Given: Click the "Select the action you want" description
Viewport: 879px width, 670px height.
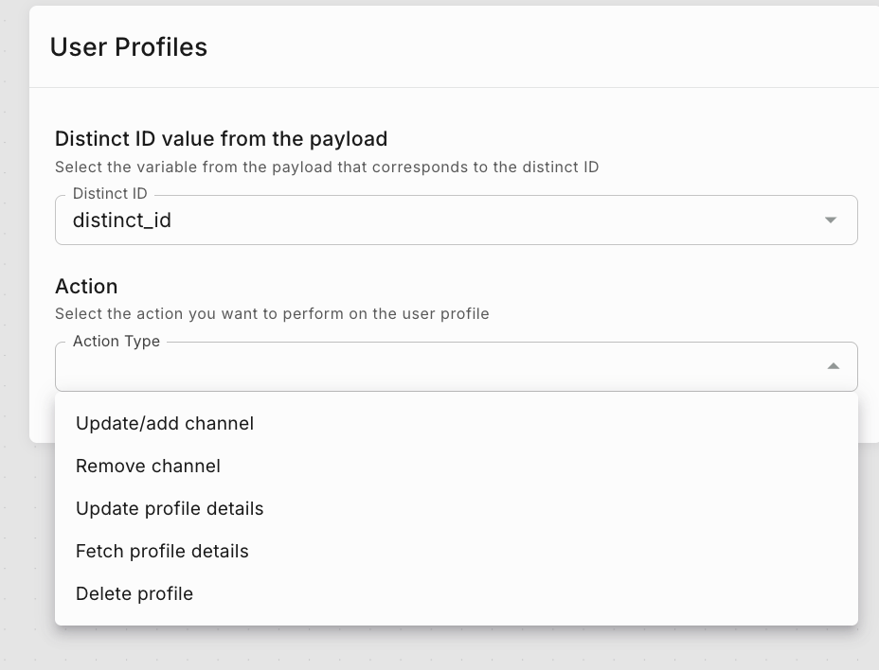Looking at the screenshot, I should [272, 313].
